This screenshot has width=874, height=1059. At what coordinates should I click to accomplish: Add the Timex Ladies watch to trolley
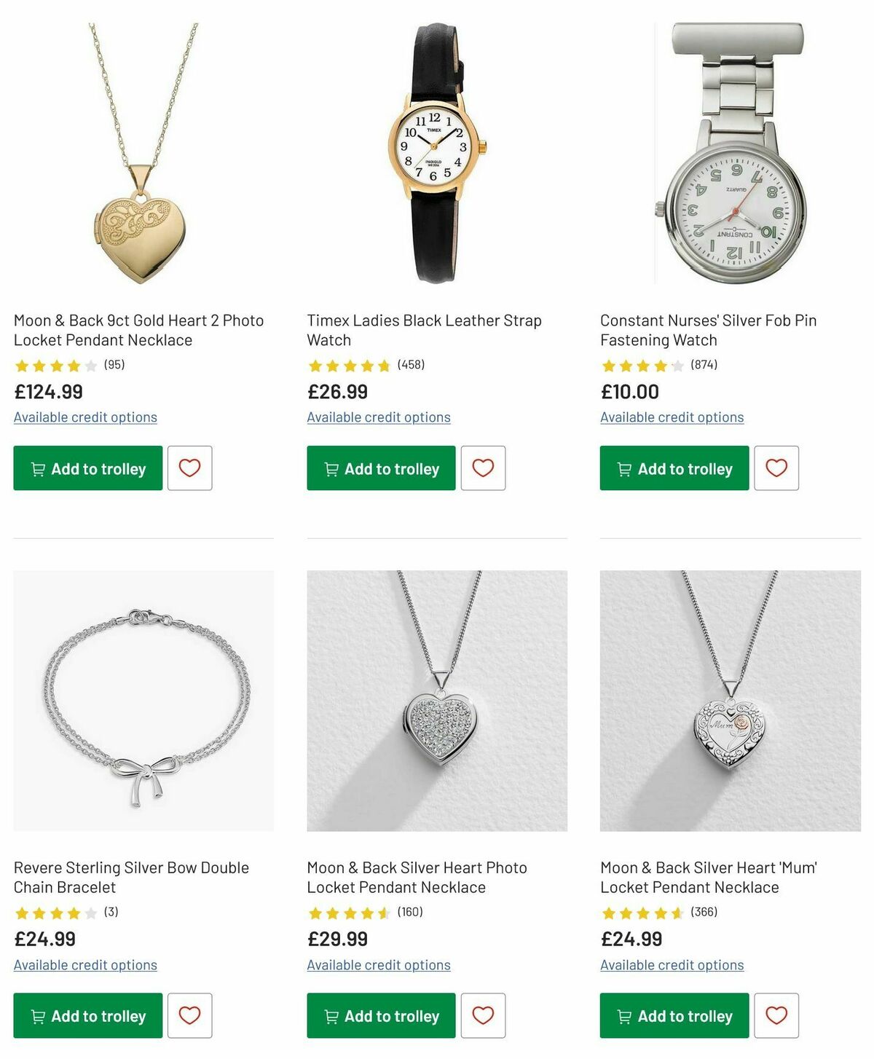pos(380,468)
